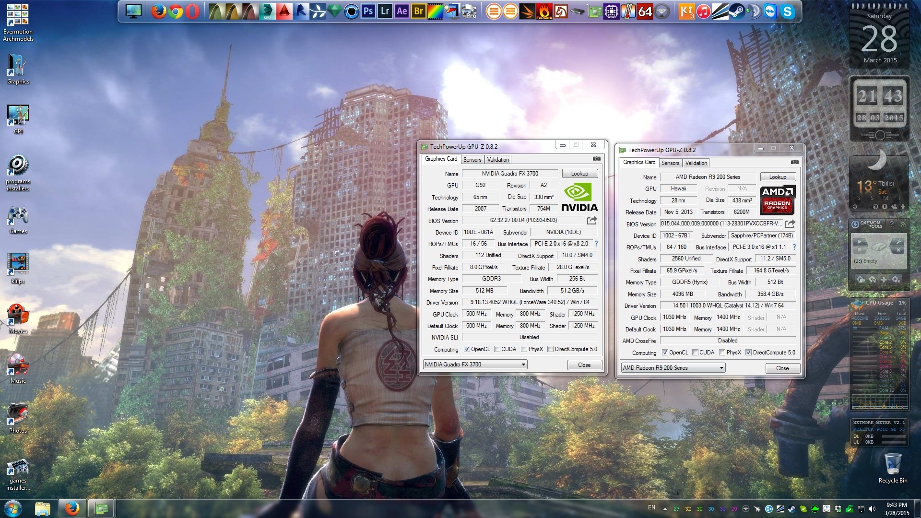The height and width of the screenshot is (518, 921).
Task: Expand the AMD Radeon R9 200 Series dropdown
Action: click(x=721, y=368)
